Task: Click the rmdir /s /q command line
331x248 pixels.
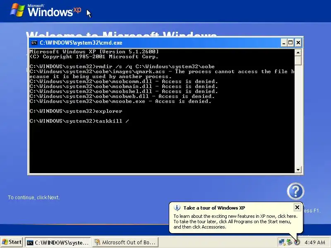Action: click(122, 67)
